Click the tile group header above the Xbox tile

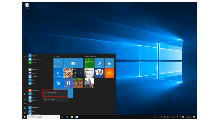click(x=90, y=56)
